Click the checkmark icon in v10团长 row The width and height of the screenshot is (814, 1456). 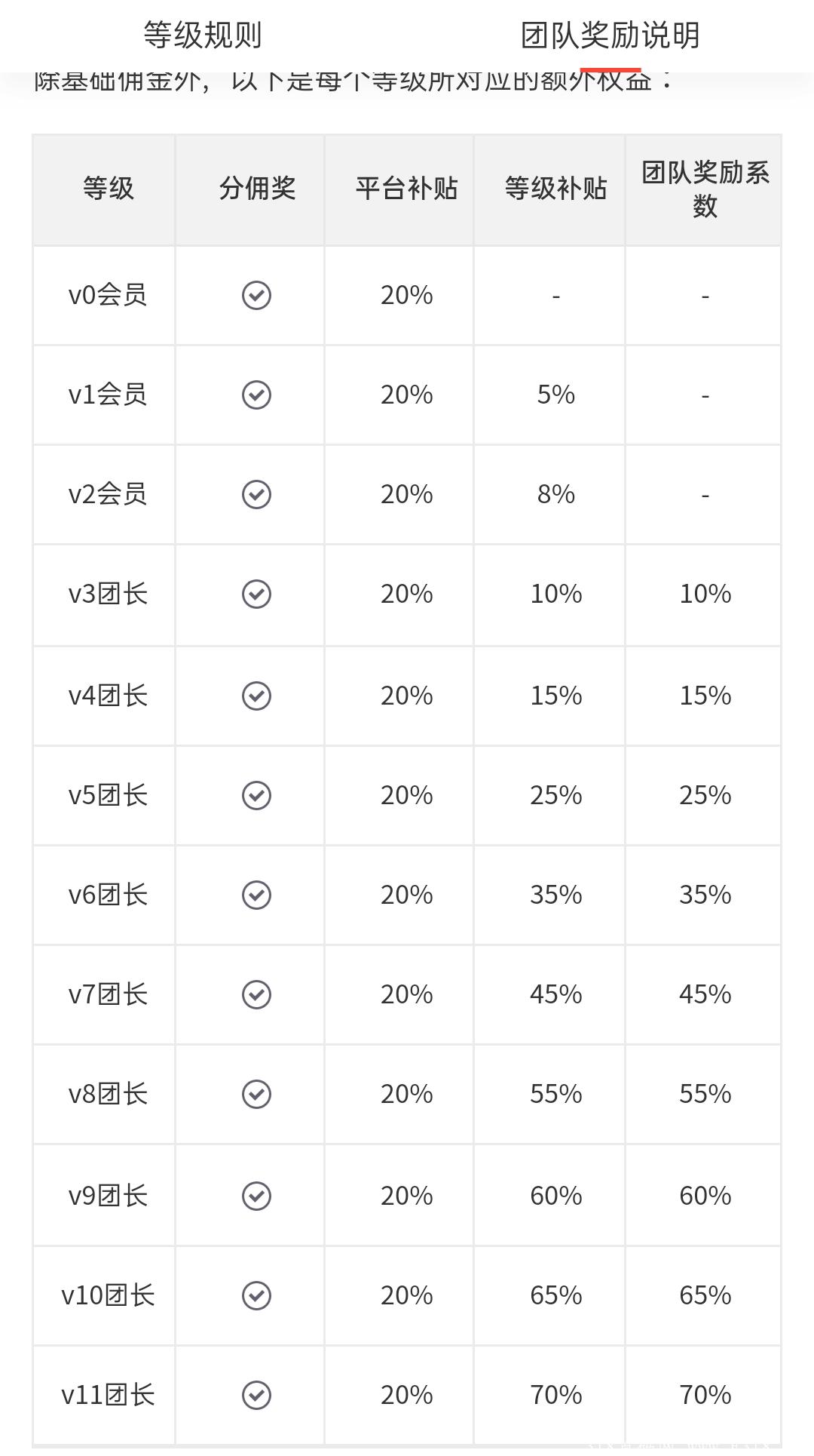[x=256, y=1295]
